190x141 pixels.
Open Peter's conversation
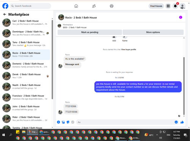tap(25, 119)
